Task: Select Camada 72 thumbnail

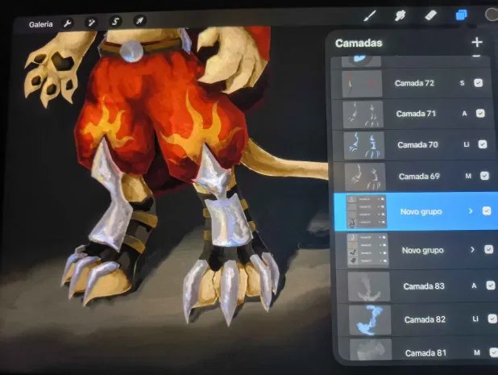Action: point(362,84)
